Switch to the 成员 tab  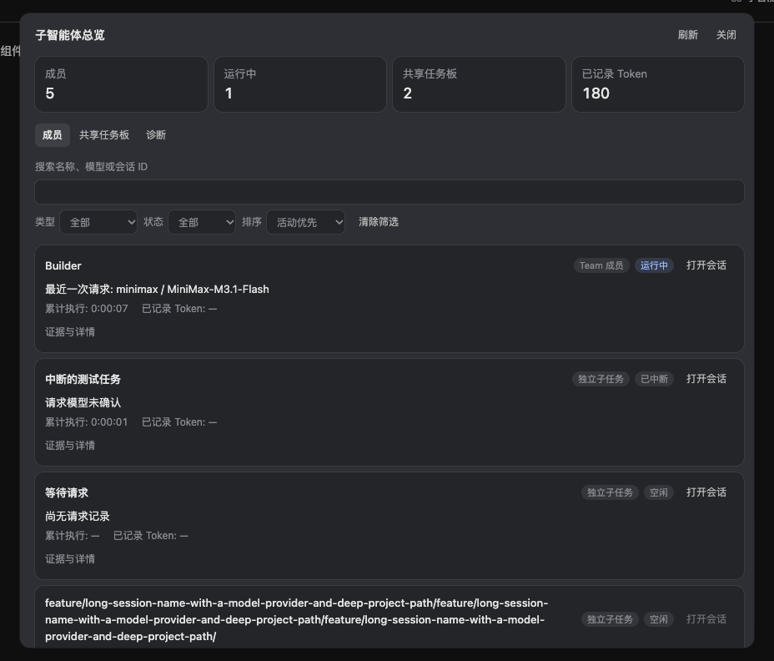53,135
